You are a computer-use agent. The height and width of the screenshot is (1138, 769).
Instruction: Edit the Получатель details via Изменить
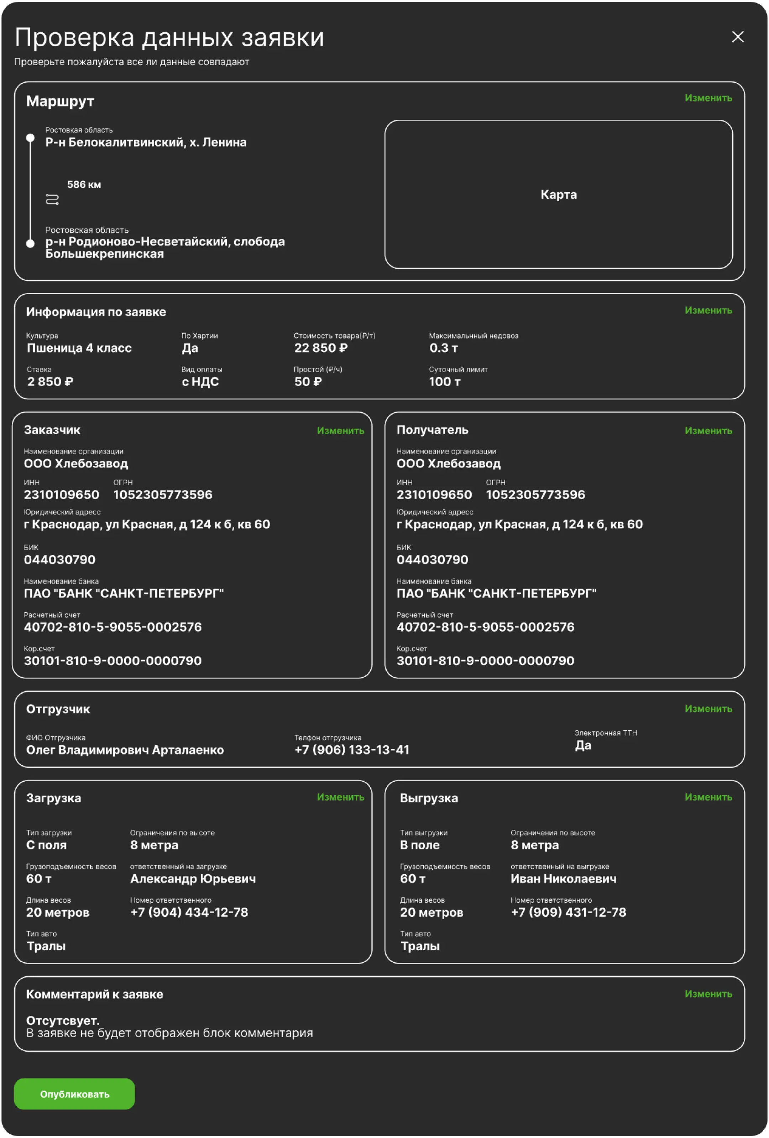coord(708,431)
